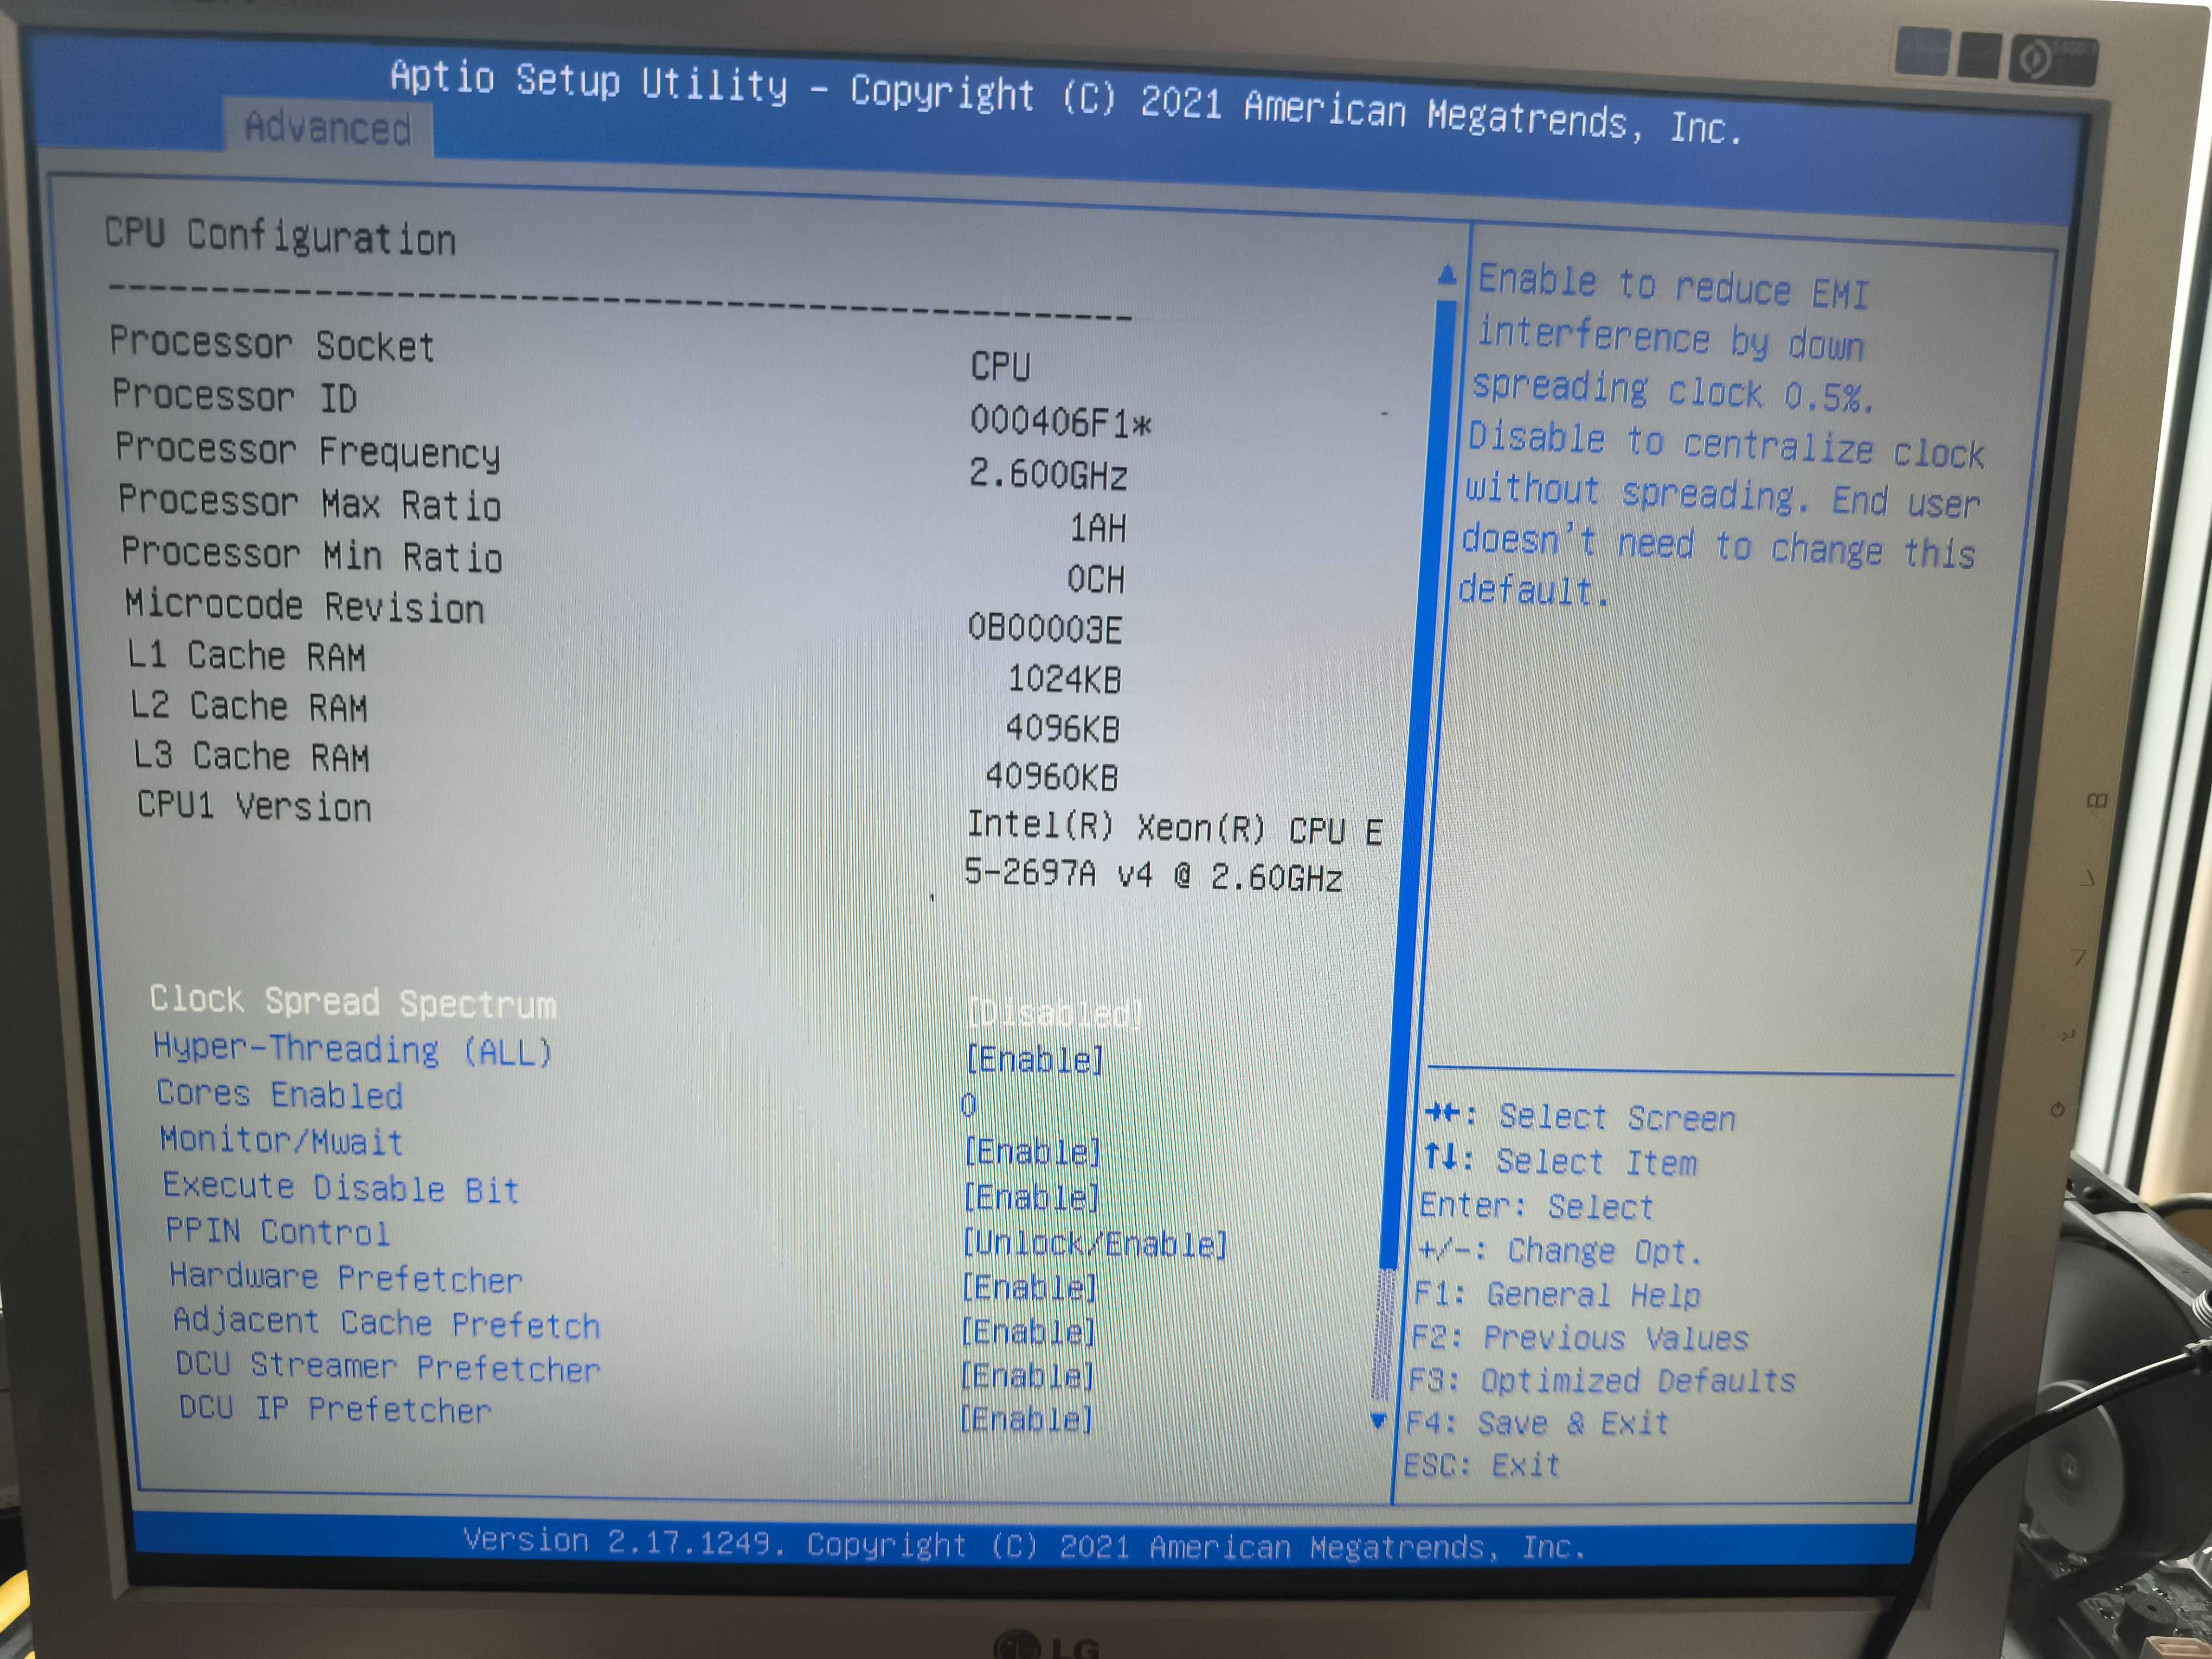Click the Version 2.17.1249 footer text

pyautogui.click(x=1024, y=1544)
